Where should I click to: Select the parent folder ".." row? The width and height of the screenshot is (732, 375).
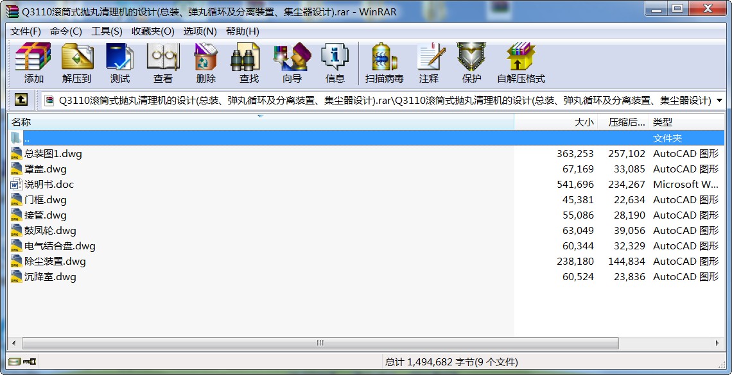(27, 138)
